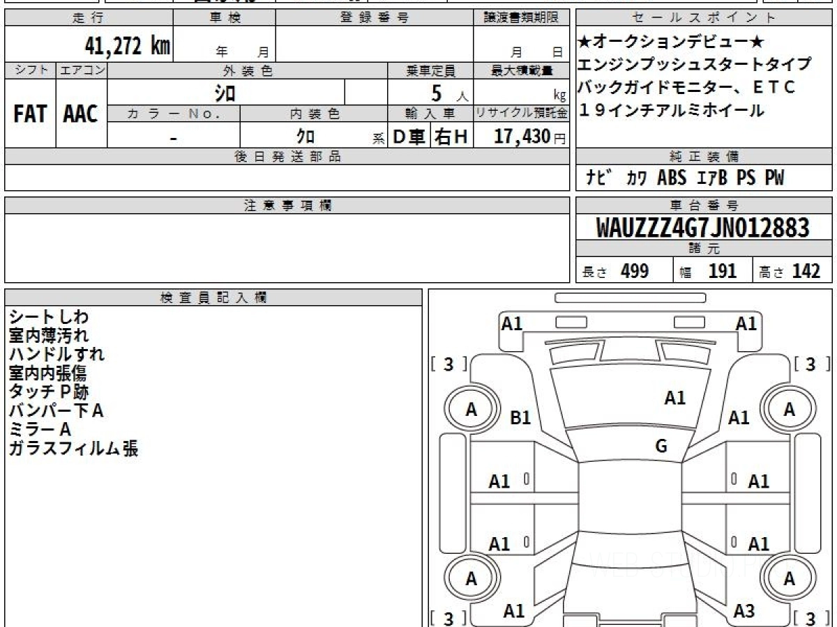
Task: Click the セールスポイント header
Action: [704, 18]
